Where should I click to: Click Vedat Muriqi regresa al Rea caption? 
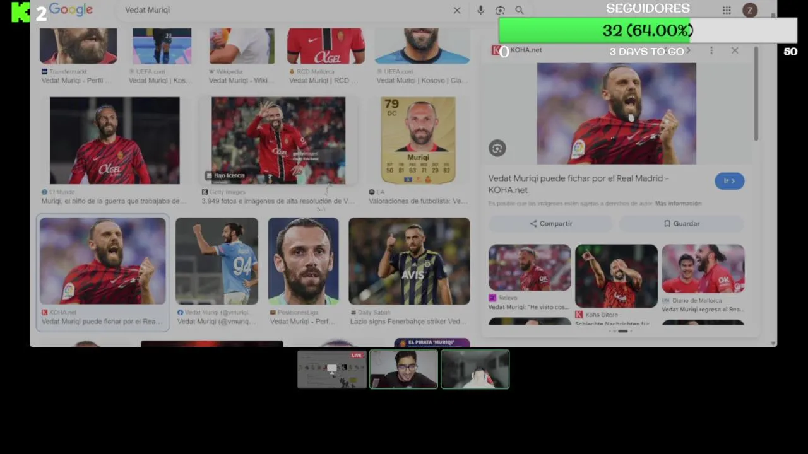[703, 310]
